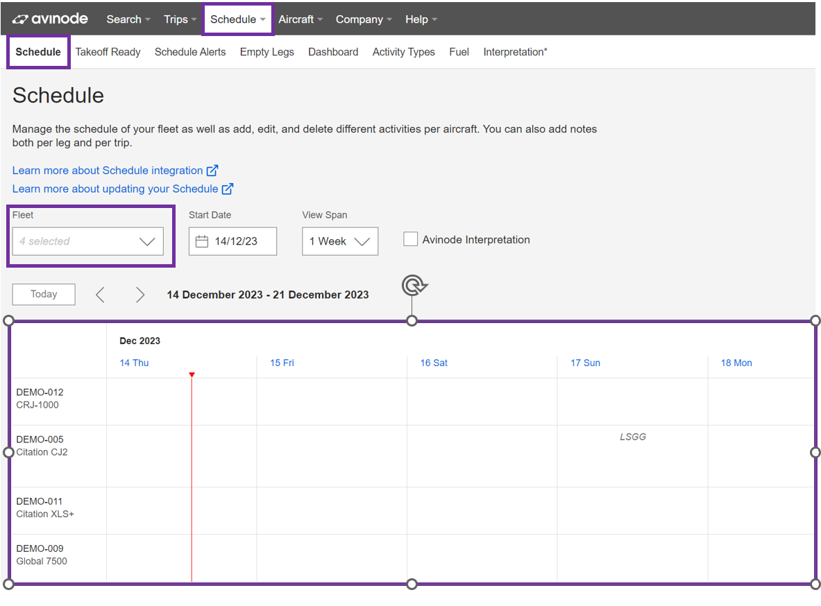This screenshot has height=606, width=821.
Task: Open the View Span dropdown
Action: tap(340, 241)
